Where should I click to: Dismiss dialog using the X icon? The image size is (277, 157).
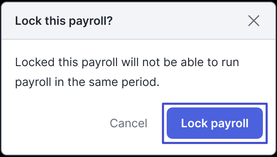click(x=254, y=21)
